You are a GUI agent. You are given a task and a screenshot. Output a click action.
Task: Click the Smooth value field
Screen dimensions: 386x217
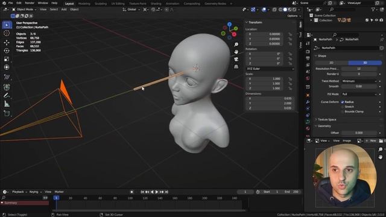point(359,86)
